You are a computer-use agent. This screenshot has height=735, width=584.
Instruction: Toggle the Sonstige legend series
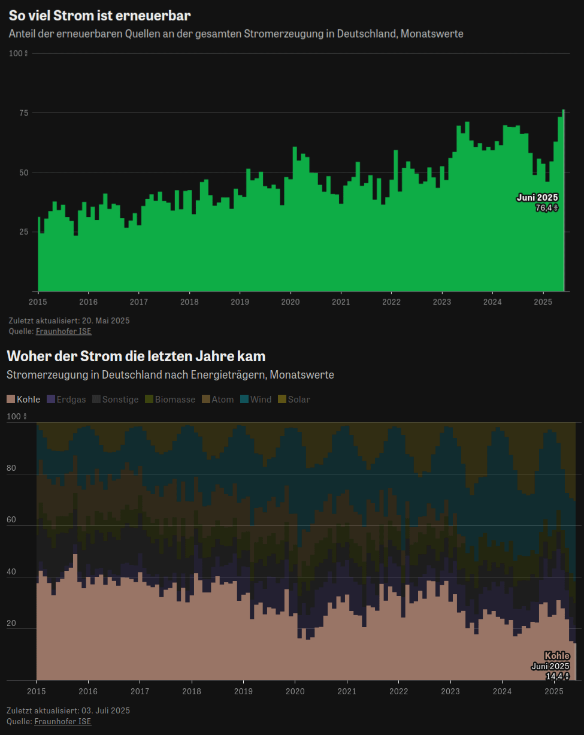click(116, 399)
